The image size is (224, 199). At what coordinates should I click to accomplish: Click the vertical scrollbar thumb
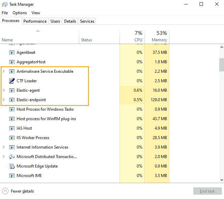click(222, 65)
